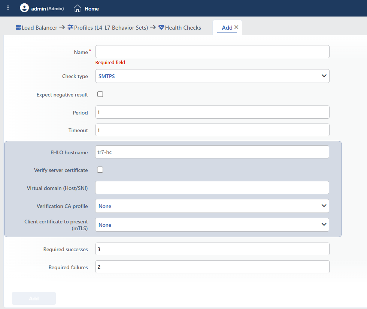367x309 pixels.
Task: Enable Verify server certificate checkbox
Action: coord(100,170)
